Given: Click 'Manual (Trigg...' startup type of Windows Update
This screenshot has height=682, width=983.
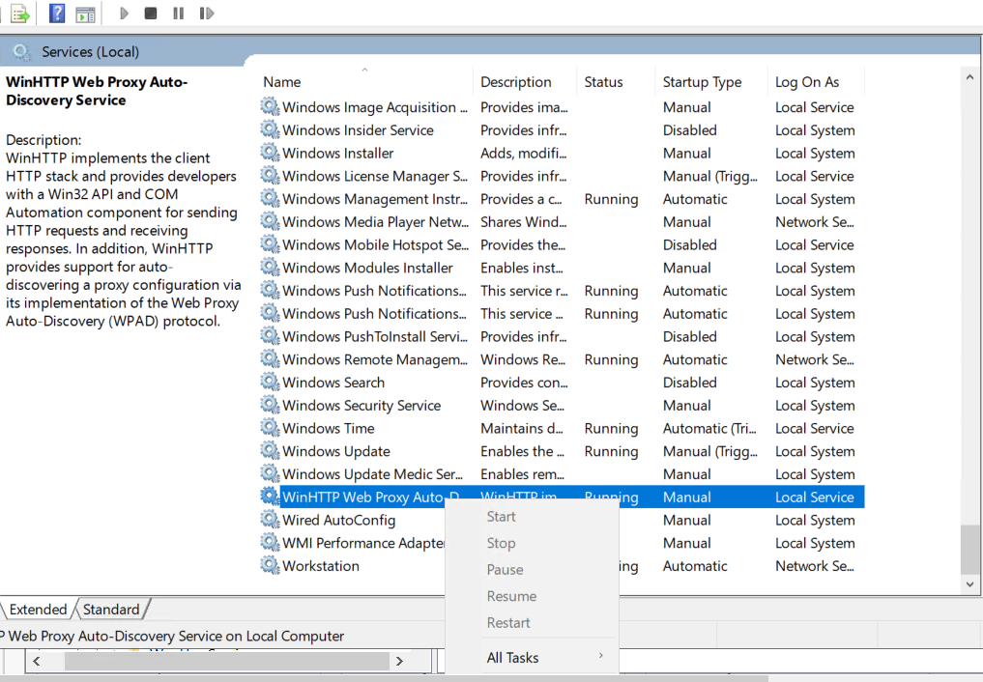Looking at the screenshot, I should 710,451.
